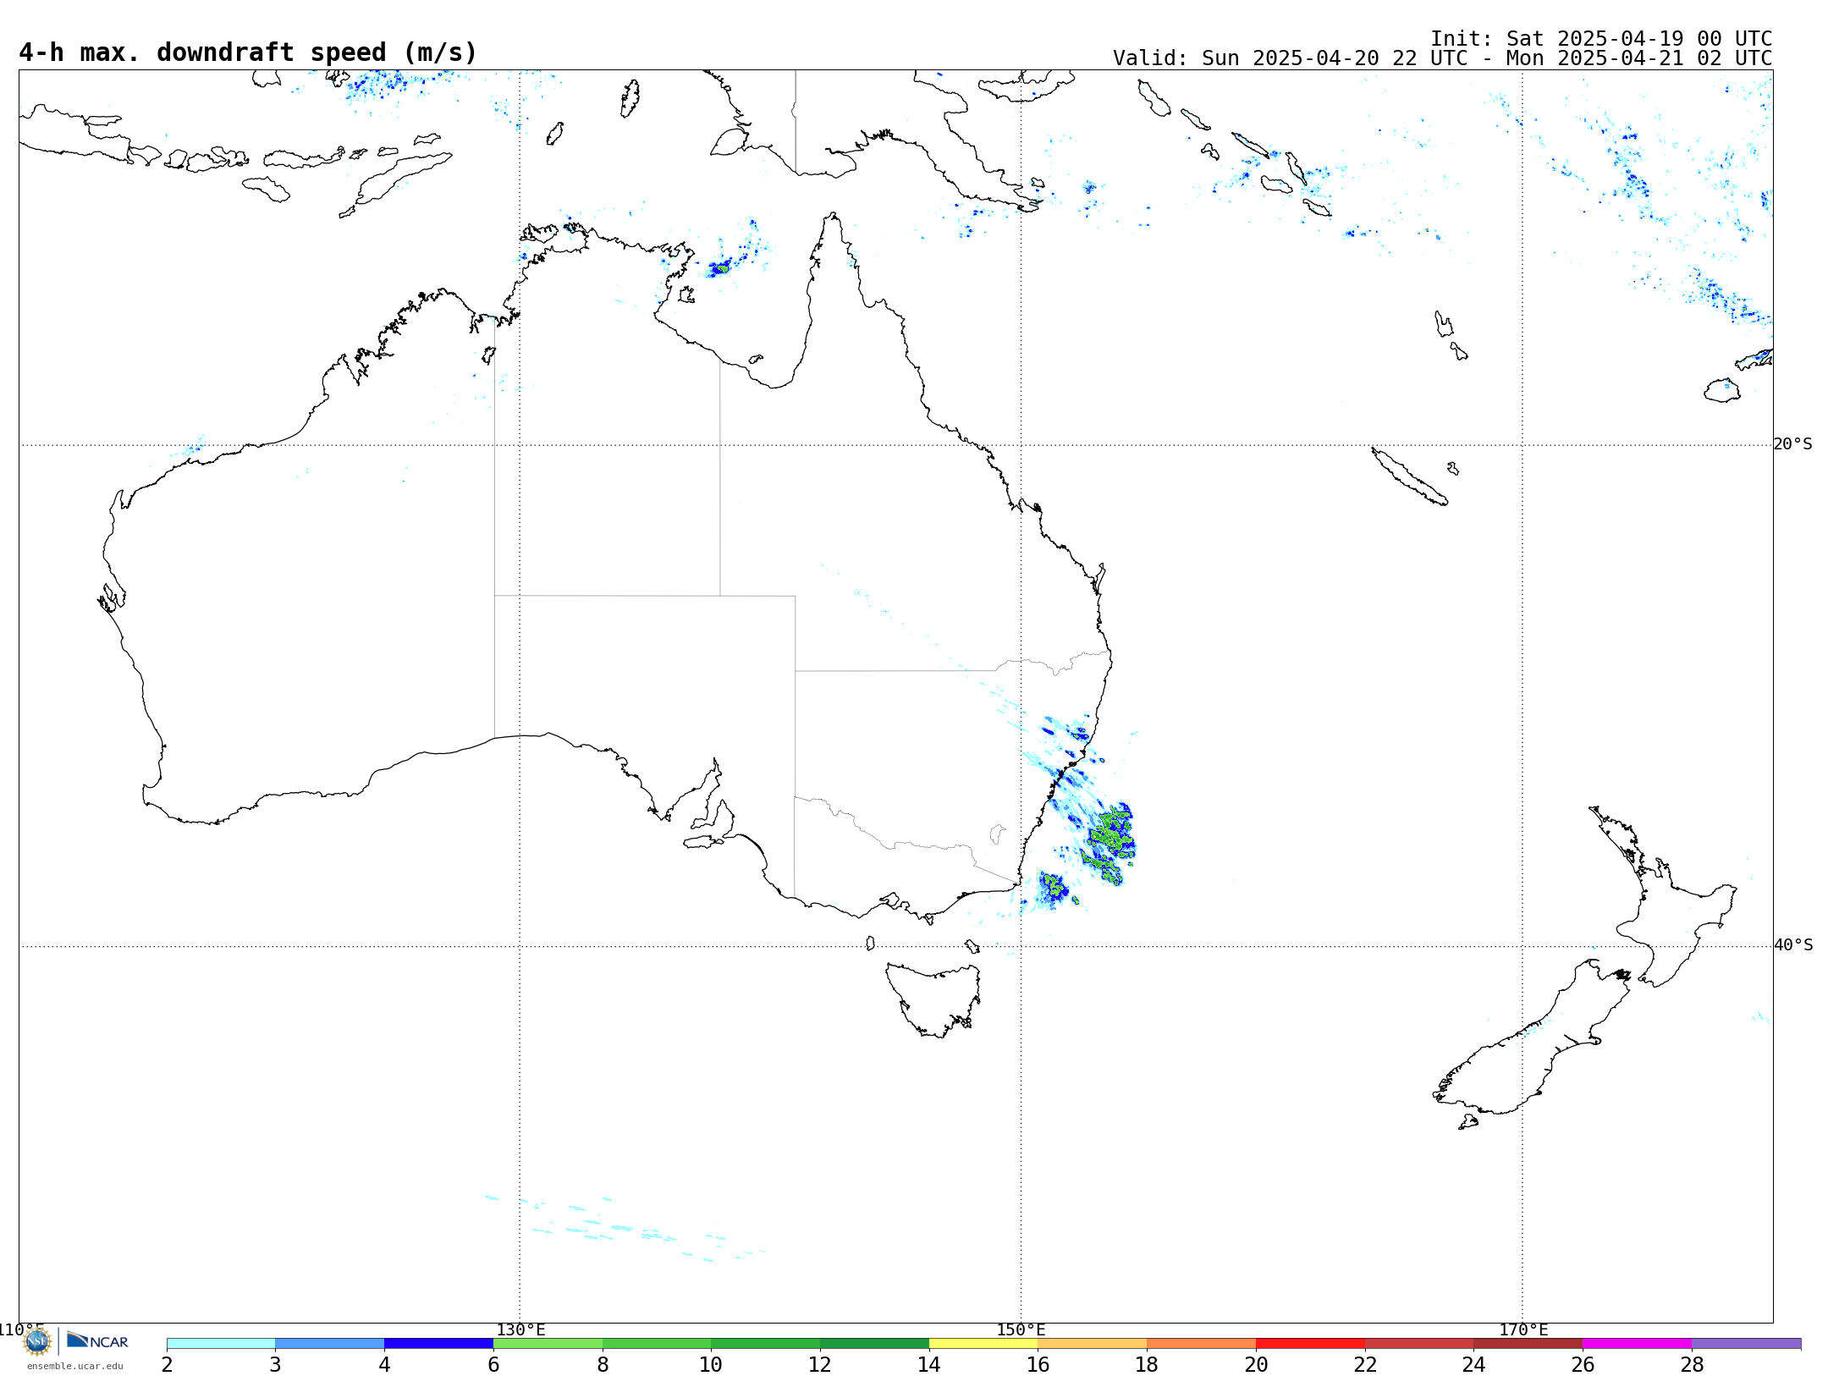Click the colorbar tick label 16
Image resolution: width=1828 pixels, height=1376 pixels.
1038,1365
